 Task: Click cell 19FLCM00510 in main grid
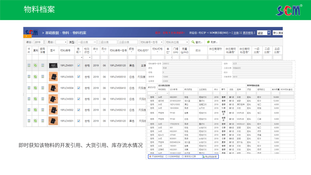pos(118,77)
